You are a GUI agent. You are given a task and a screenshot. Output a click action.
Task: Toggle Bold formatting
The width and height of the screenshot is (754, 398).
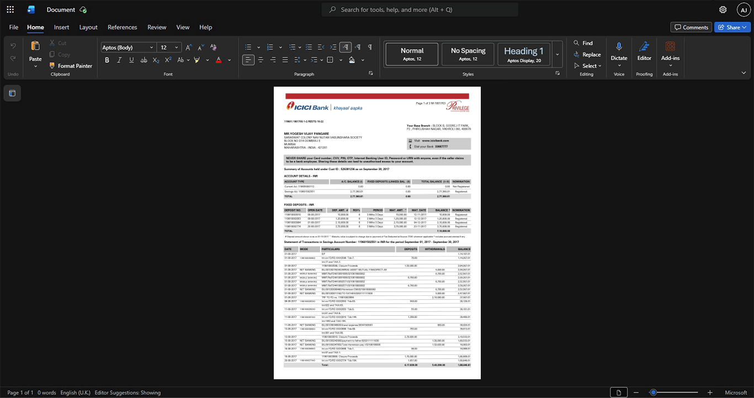(107, 60)
